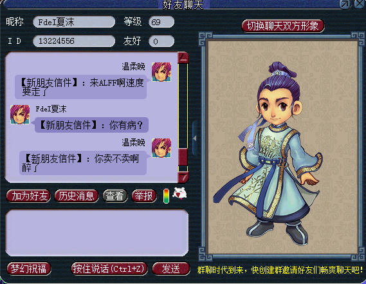The height and width of the screenshot is (284, 366).
Task: Click the chat scrollbar thumb
Action: 183,157
